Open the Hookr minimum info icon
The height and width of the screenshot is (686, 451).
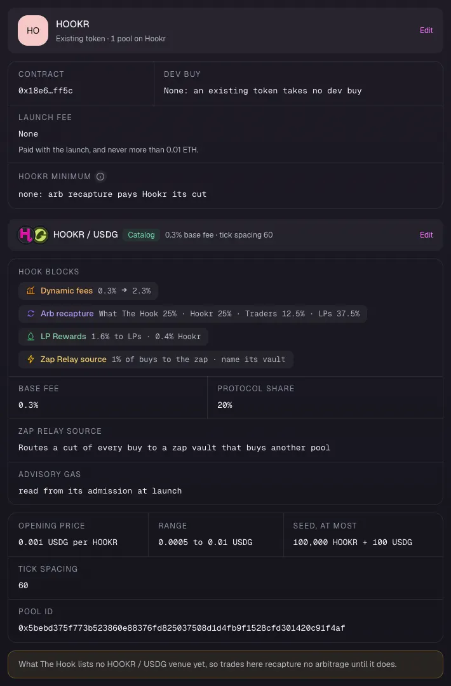100,177
